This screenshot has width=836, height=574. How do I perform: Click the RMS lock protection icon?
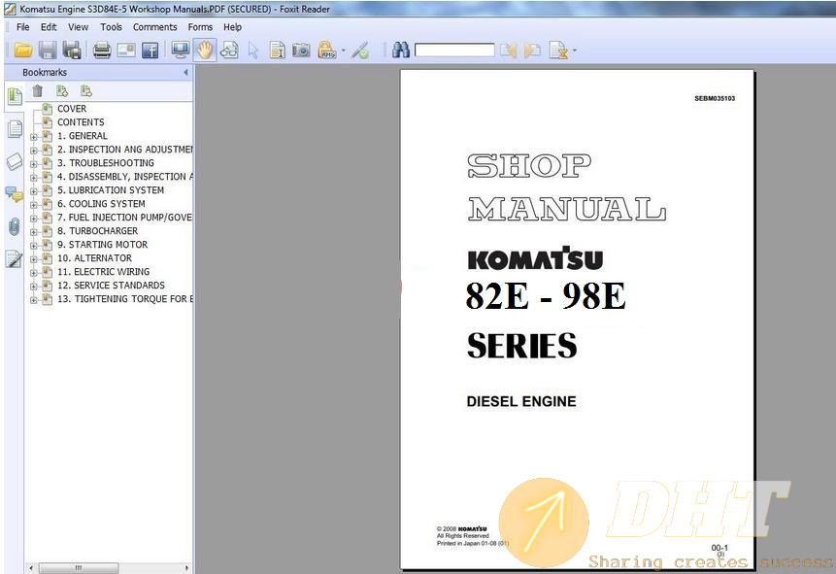(327, 51)
